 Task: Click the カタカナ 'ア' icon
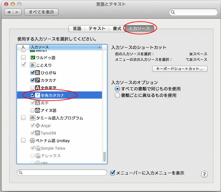click(37, 80)
